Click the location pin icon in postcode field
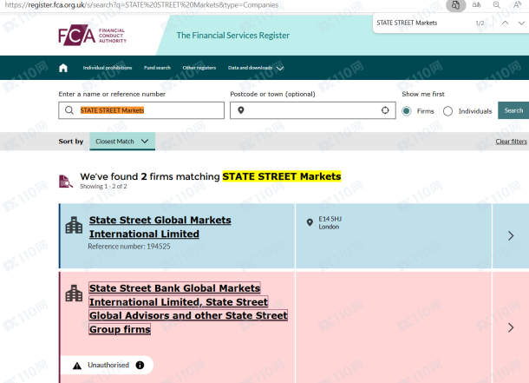This screenshot has height=383, width=529. coord(241,110)
